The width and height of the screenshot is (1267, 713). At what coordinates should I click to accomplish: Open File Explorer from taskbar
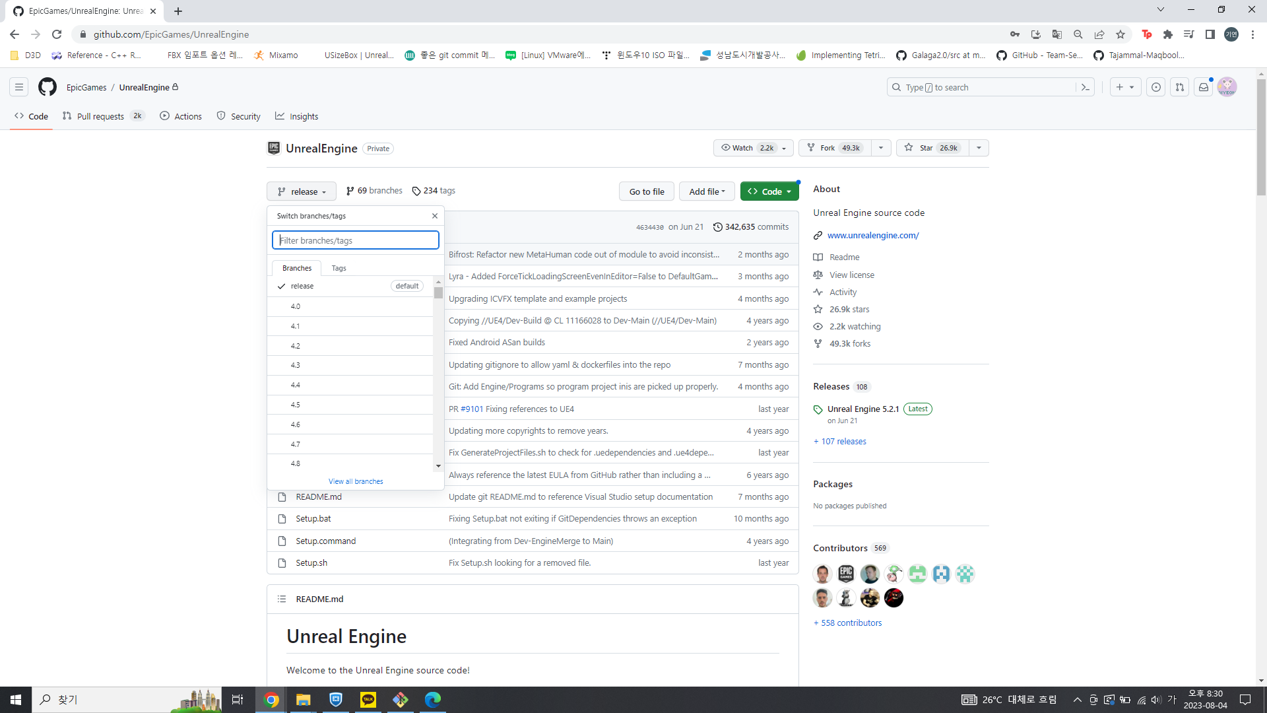tap(303, 700)
